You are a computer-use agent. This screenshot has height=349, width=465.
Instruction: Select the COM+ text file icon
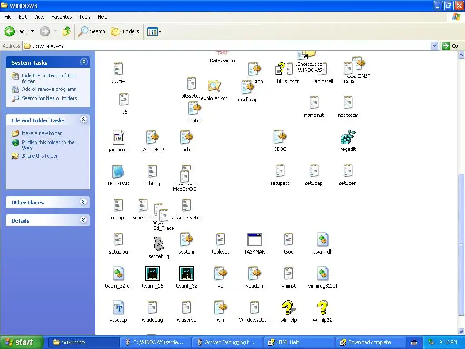(x=118, y=69)
